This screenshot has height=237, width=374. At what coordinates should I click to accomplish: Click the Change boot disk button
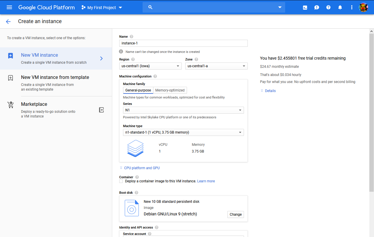(x=236, y=214)
